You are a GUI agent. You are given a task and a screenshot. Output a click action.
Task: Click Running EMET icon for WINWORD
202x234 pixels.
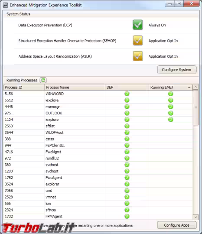[171, 94]
